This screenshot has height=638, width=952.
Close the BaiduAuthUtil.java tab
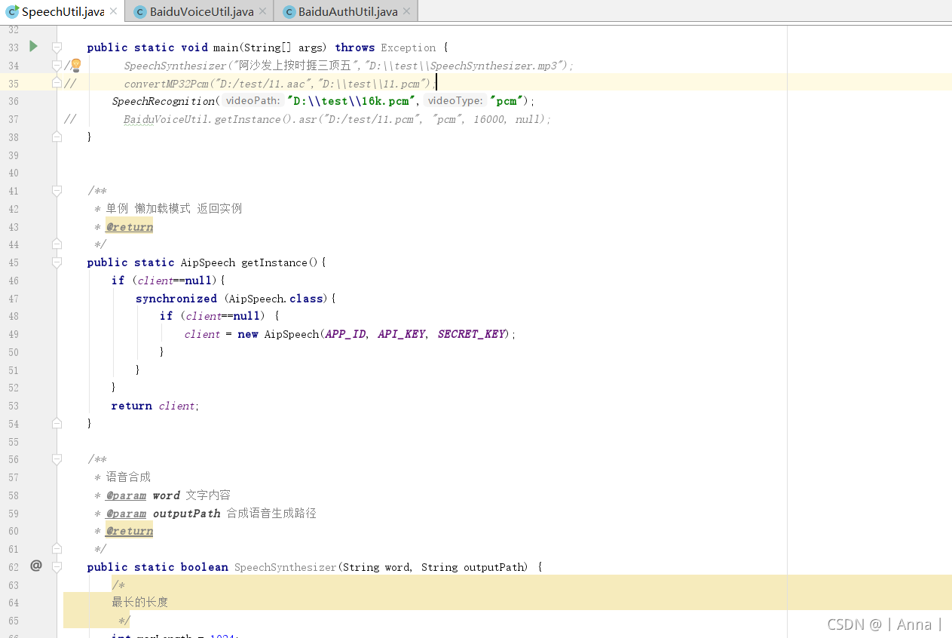406,11
